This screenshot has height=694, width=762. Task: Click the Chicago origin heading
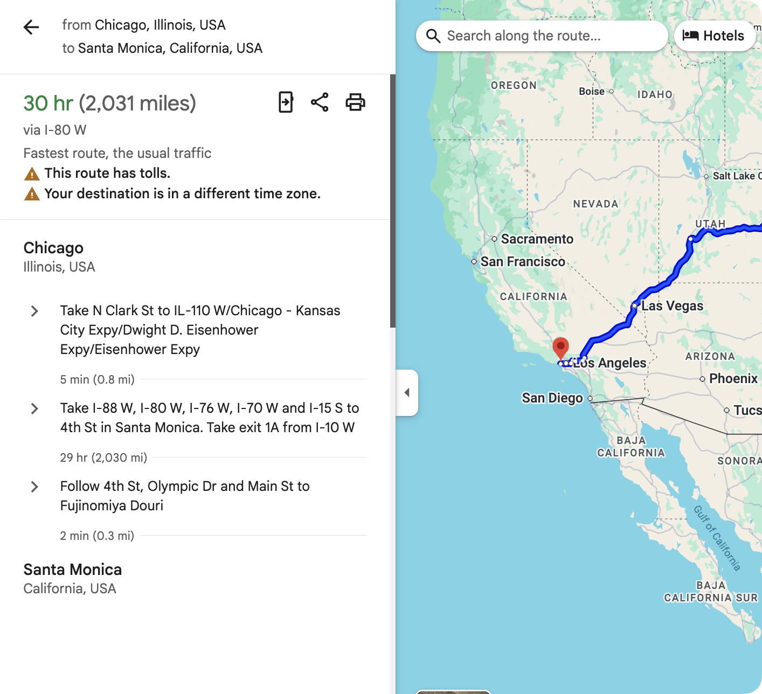[53, 248]
